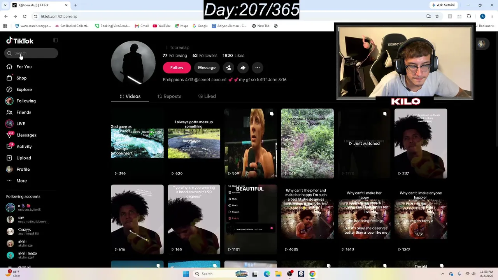This screenshot has width=498, height=280.
Task: Open the Chrome extensions menu
Action: [469, 16]
